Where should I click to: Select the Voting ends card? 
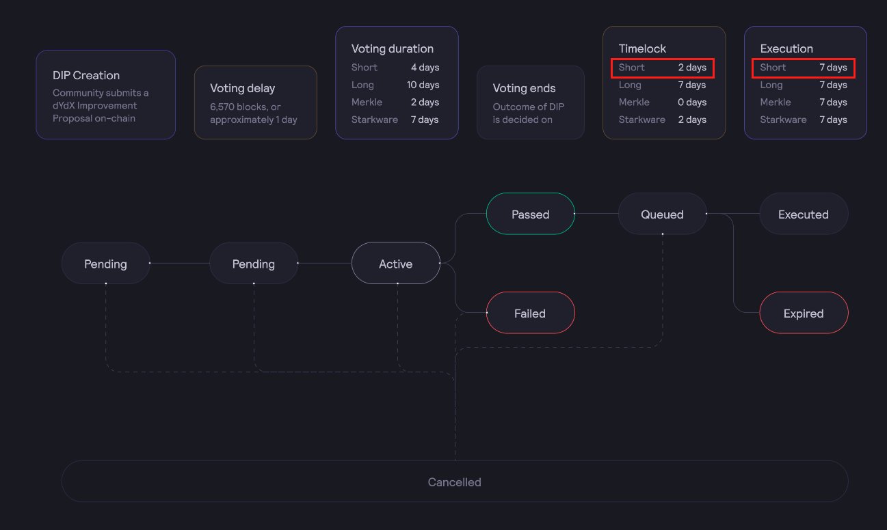pyautogui.click(x=530, y=102)
